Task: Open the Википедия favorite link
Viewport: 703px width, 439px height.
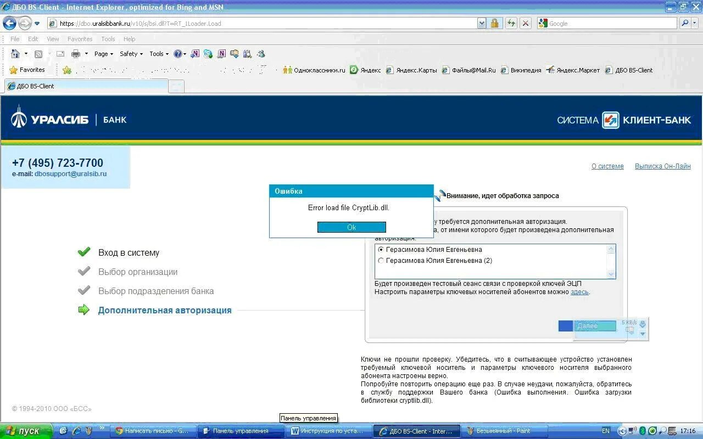Action: (x=521, y=70)
